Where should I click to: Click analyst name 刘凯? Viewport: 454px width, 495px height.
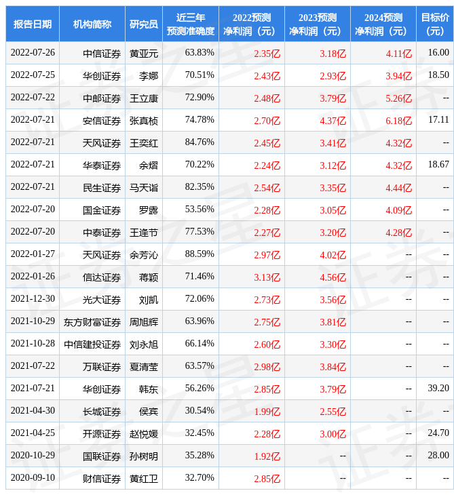(149, 300)
